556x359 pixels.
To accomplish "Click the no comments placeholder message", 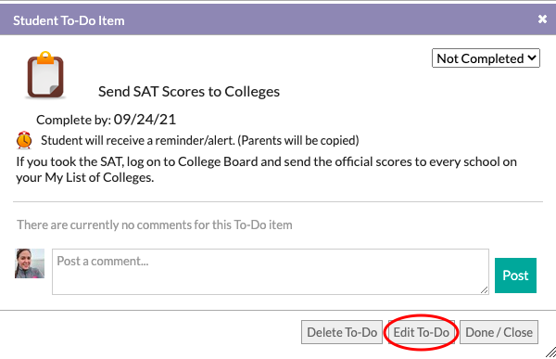I will [155, 224].
